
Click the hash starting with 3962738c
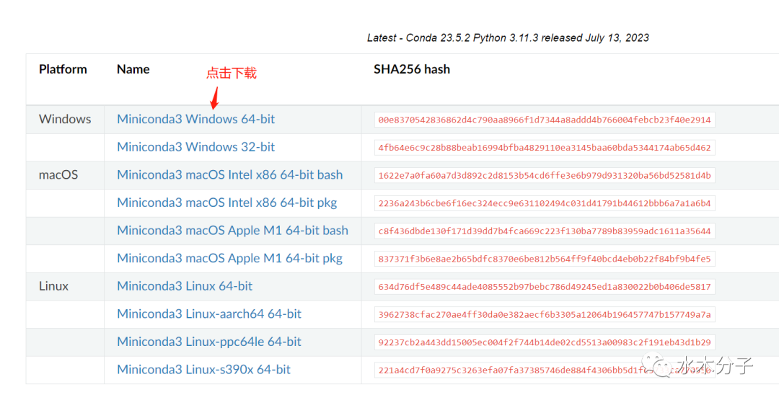pyautogui.click(x=545, y=314)
